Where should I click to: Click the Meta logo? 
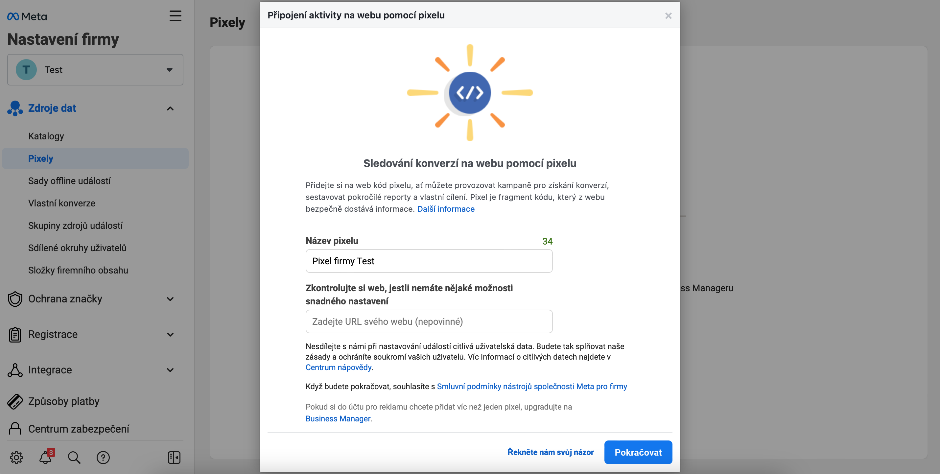pos(27,16)
